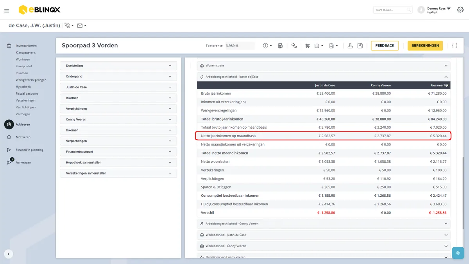Click the calculator icon in the toolbar
The height and width of the screenshot is (264, 469).
tap(280, 46)
